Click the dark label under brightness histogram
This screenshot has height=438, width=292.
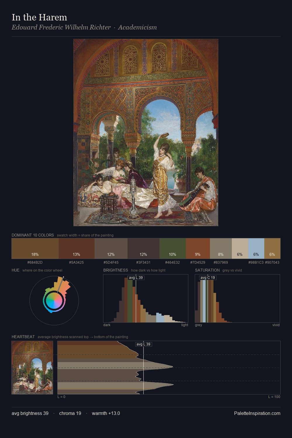(107, 325)
